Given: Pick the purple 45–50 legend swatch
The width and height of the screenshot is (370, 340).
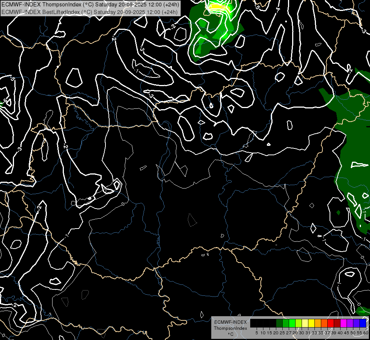Looking at the screenshot, I should tap(350, 323).
